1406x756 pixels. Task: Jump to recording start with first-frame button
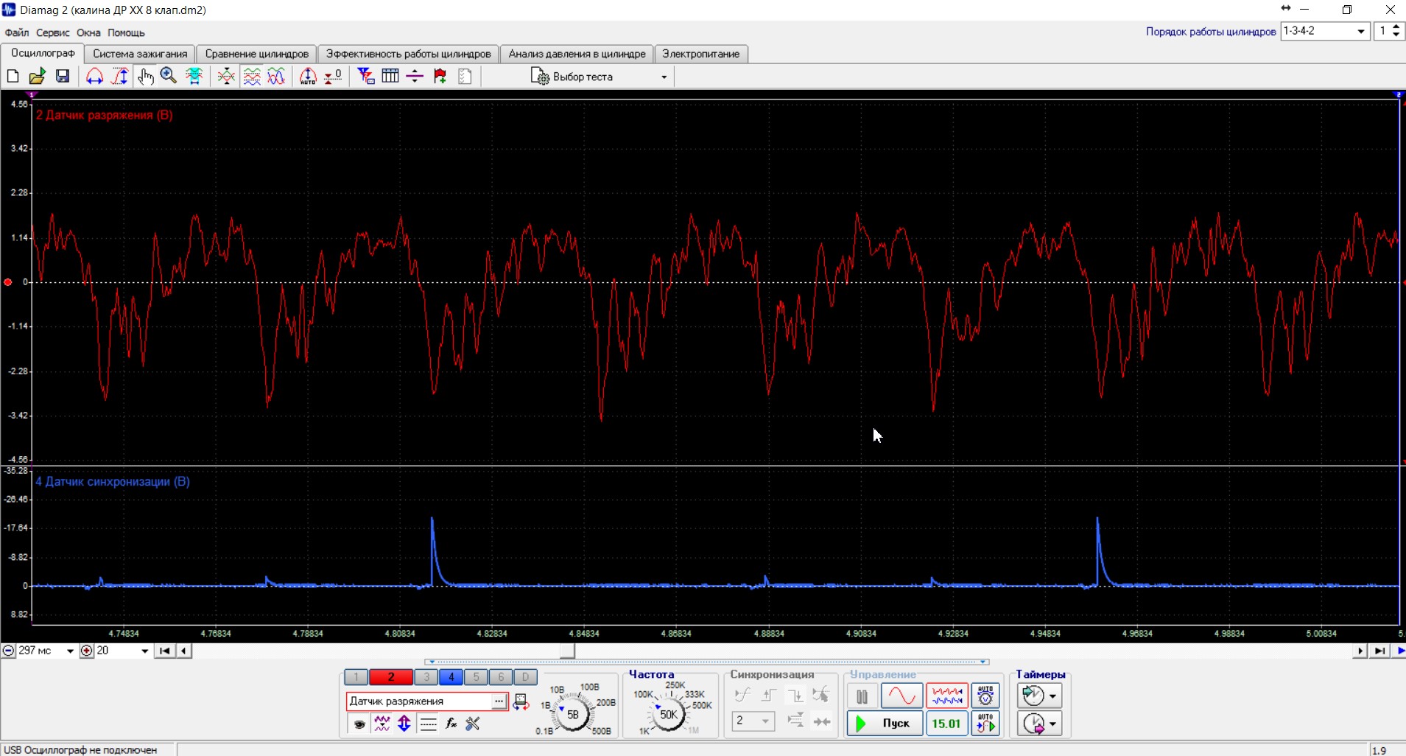(x=165, y=651)
